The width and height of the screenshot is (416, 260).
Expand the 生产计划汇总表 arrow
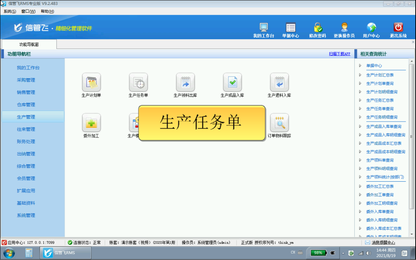point(360,75)
